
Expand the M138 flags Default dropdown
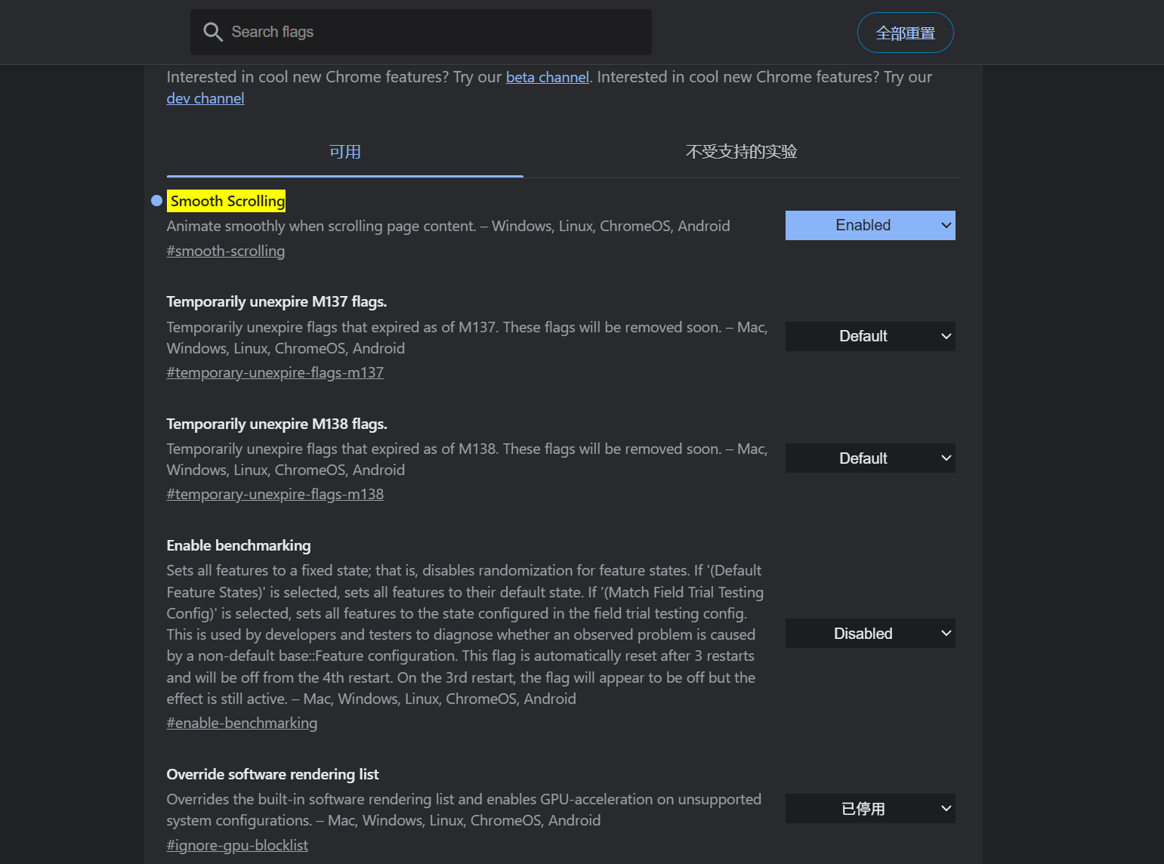[x=870, y=458]
